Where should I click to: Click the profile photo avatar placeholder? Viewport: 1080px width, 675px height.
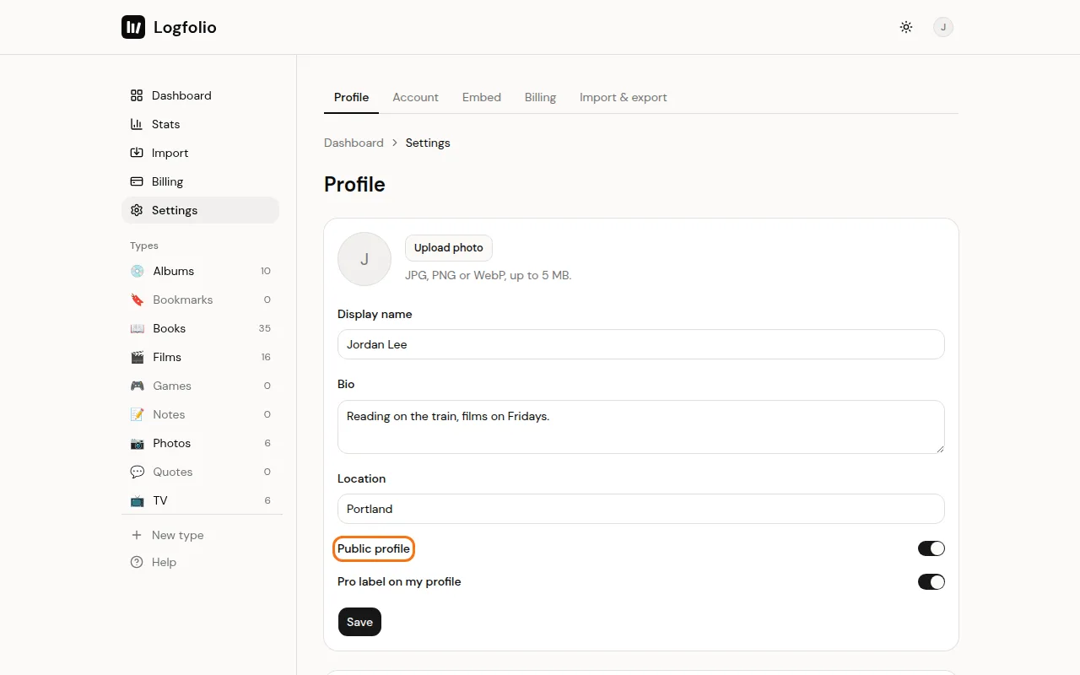click(364, 259)
